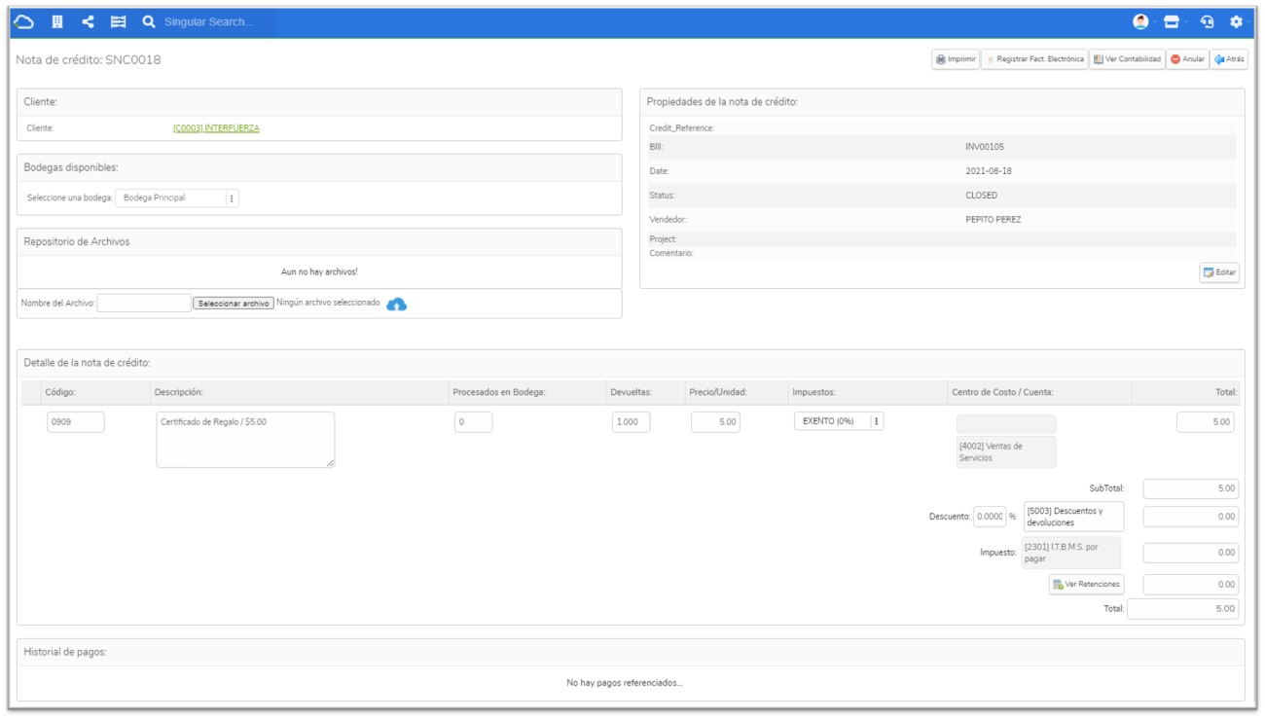Click the Devueltas column header
The width and height of the screenshot is (1265, 719).
coord(631,392)
